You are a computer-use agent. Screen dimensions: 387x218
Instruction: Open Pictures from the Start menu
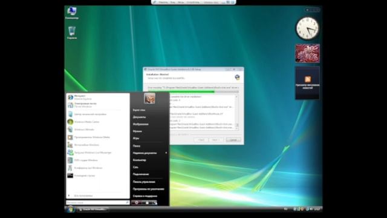pyautogui.click(x=140, y=124)
